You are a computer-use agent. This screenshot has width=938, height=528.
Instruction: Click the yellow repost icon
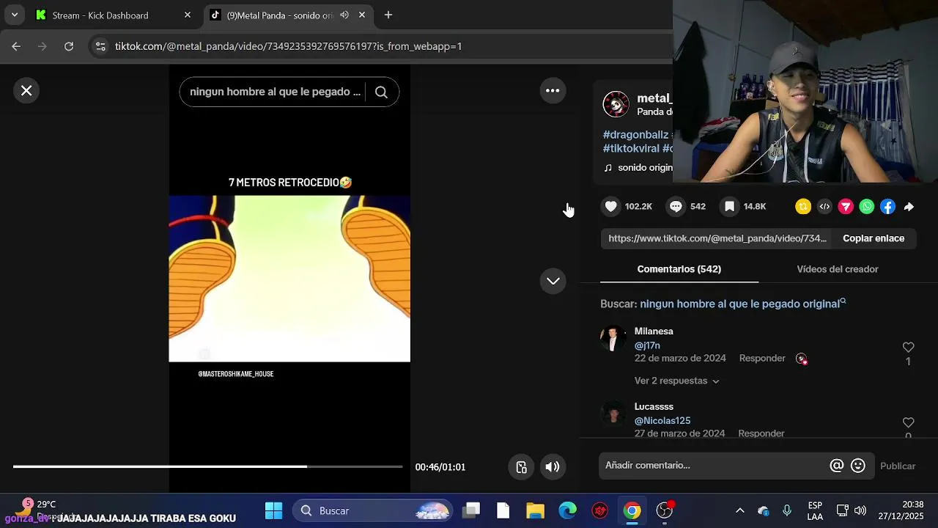pyautogui.click(x=803, y=207)
